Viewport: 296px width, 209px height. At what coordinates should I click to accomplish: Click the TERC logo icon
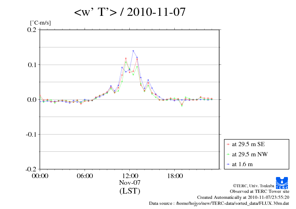[x=282, y=183]
